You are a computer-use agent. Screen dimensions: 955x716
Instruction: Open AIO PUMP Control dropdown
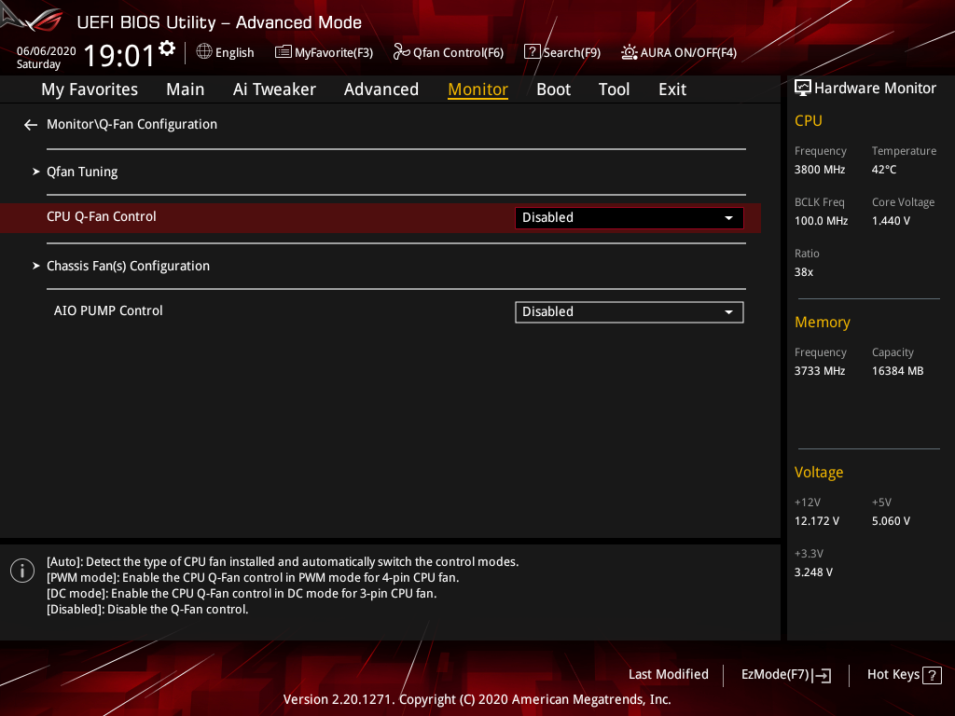tap(630, 312)
